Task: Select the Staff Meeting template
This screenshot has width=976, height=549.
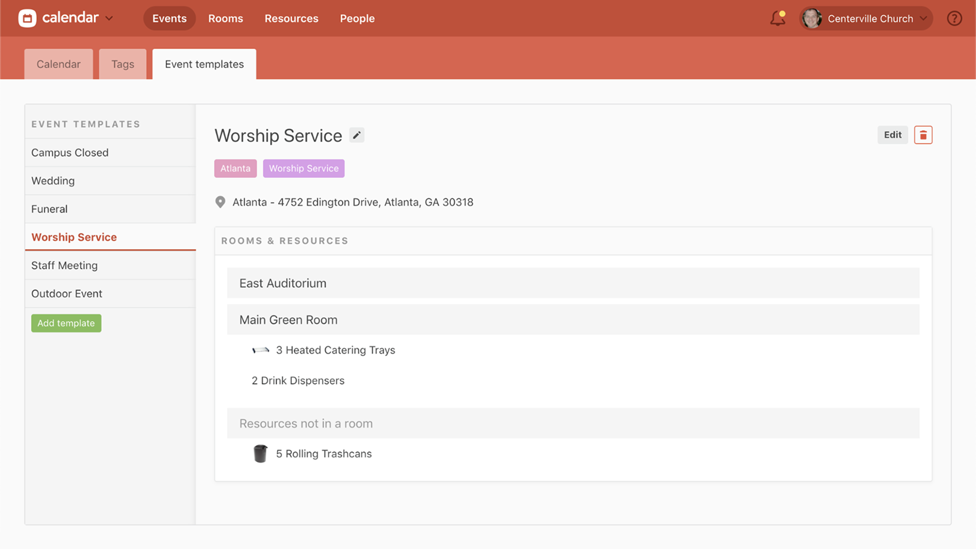Action: [x=65, y=265]
